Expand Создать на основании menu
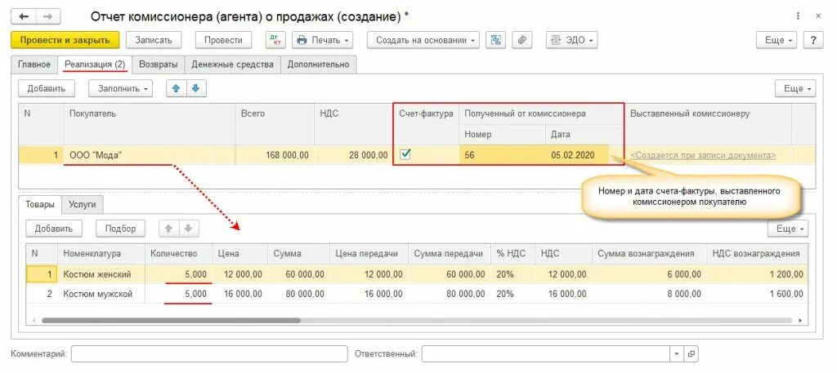This screenshot has width=837, height=373. coord(423,40)
